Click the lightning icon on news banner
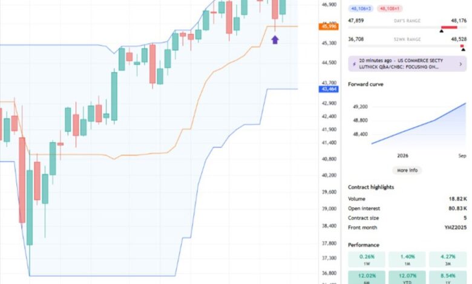The width and height of the screenshot is (472, 284). tap(353, 63)
